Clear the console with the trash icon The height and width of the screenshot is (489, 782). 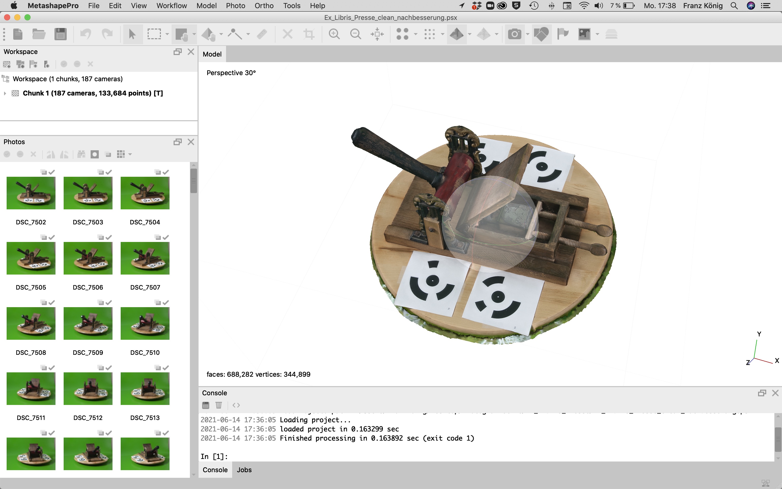[219, 405]
